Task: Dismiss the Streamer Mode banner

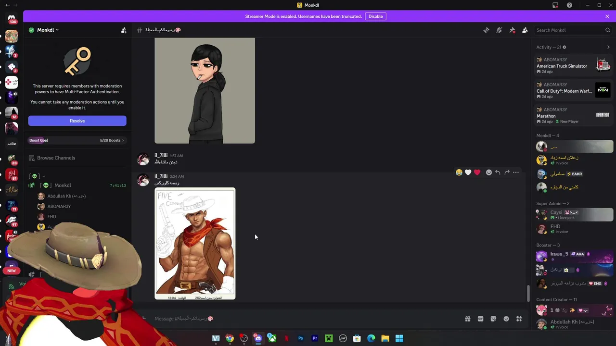Action: pyautogui.click(x=607, y=16)
